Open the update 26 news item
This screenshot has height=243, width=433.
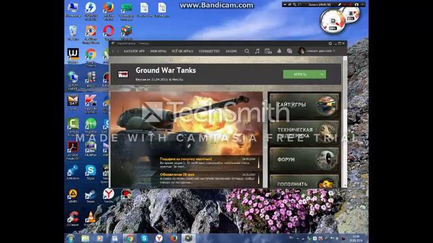[x=207, y=178]
